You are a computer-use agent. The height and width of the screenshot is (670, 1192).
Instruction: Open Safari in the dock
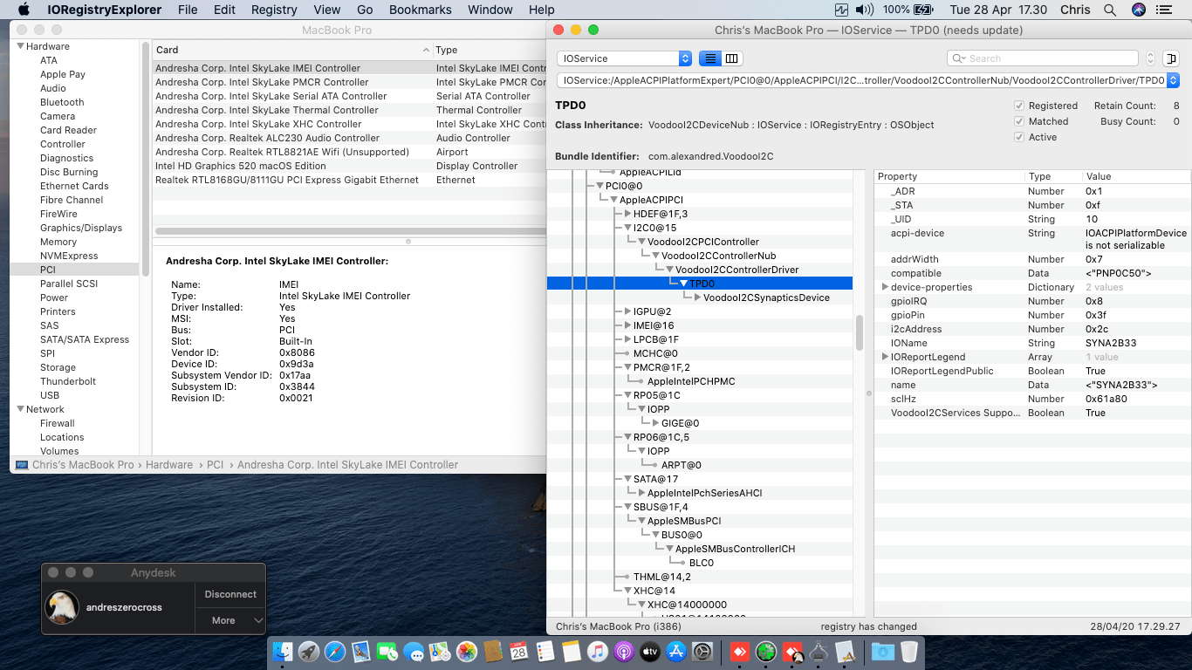(x=335, y=651)
